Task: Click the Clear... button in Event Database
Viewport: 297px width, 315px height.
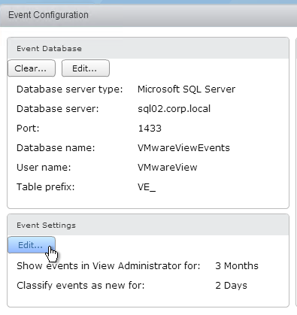Action: tap(32, 68)
